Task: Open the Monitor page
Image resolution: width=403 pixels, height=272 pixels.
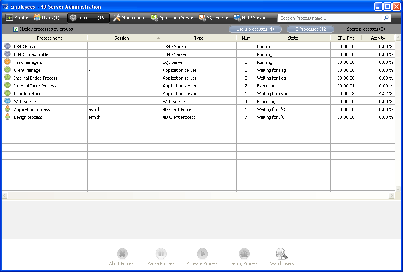Action: (17, 18)
